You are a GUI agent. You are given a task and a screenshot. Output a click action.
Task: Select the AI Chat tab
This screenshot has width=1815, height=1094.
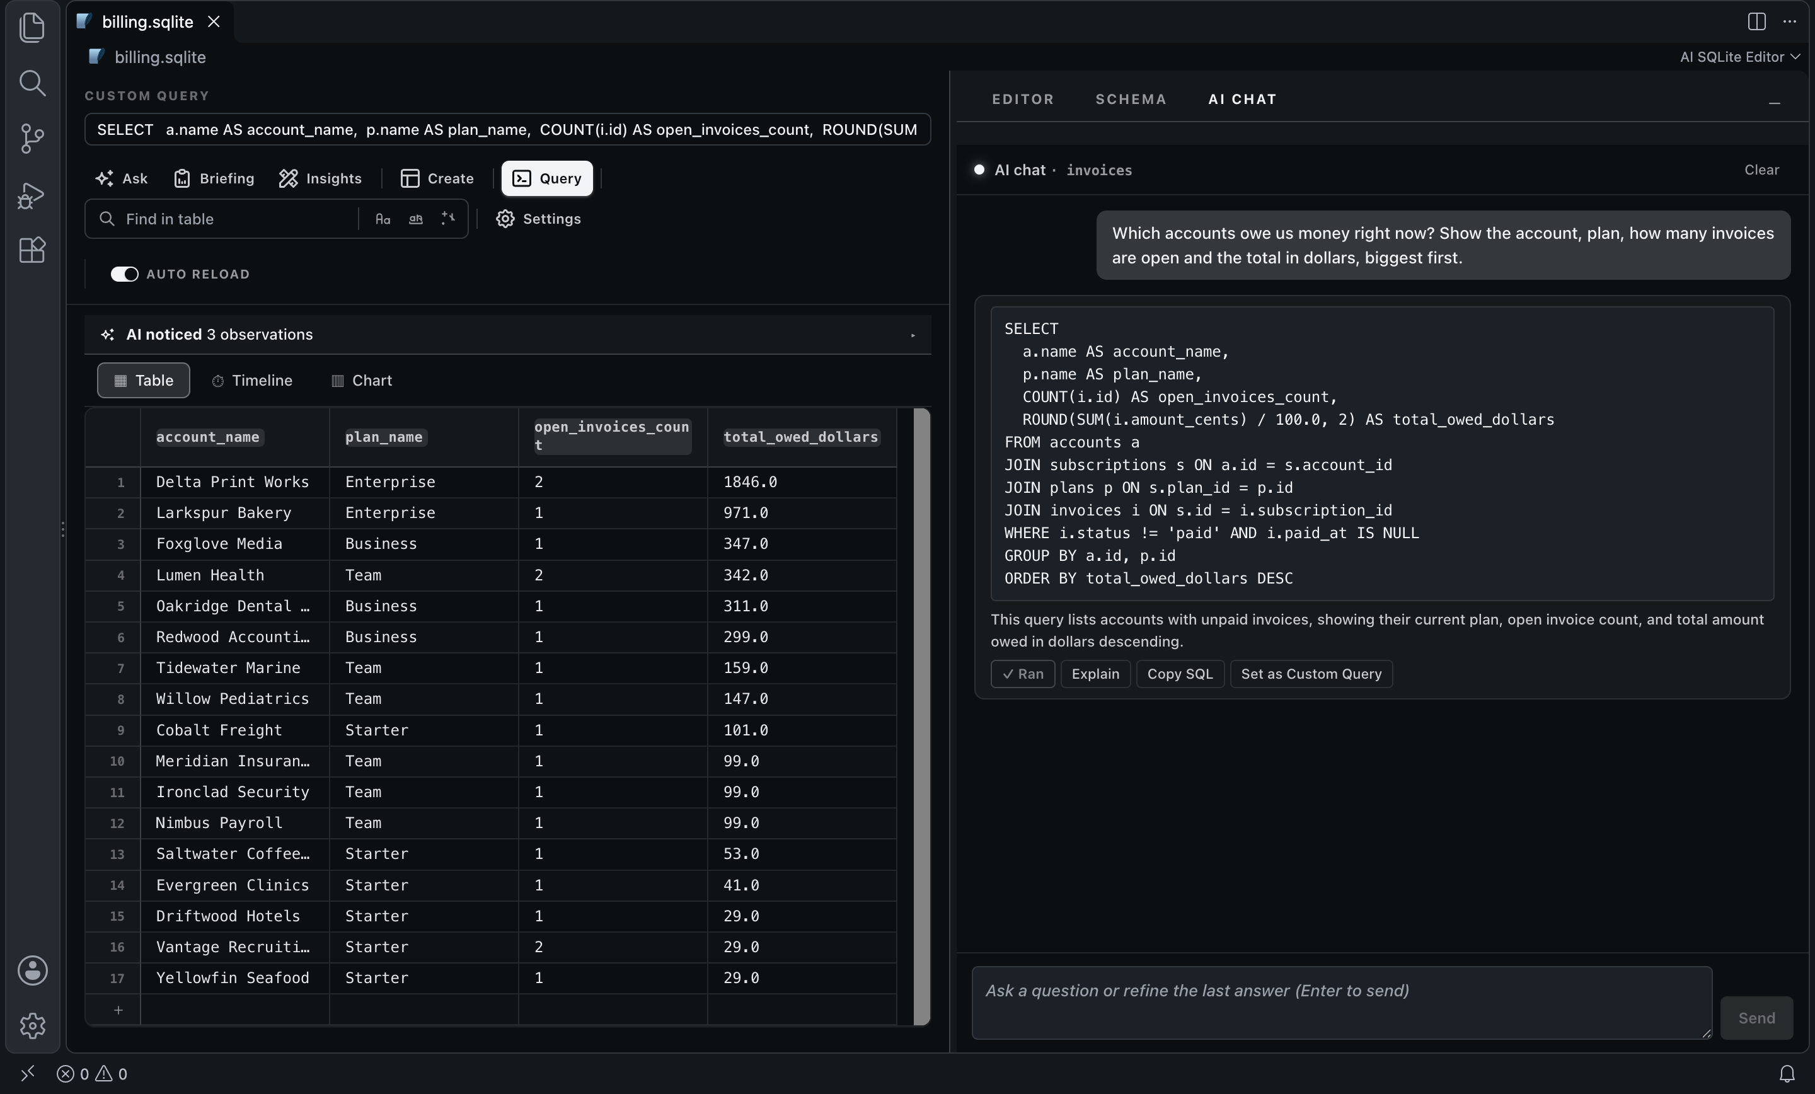click(1242, 99)
